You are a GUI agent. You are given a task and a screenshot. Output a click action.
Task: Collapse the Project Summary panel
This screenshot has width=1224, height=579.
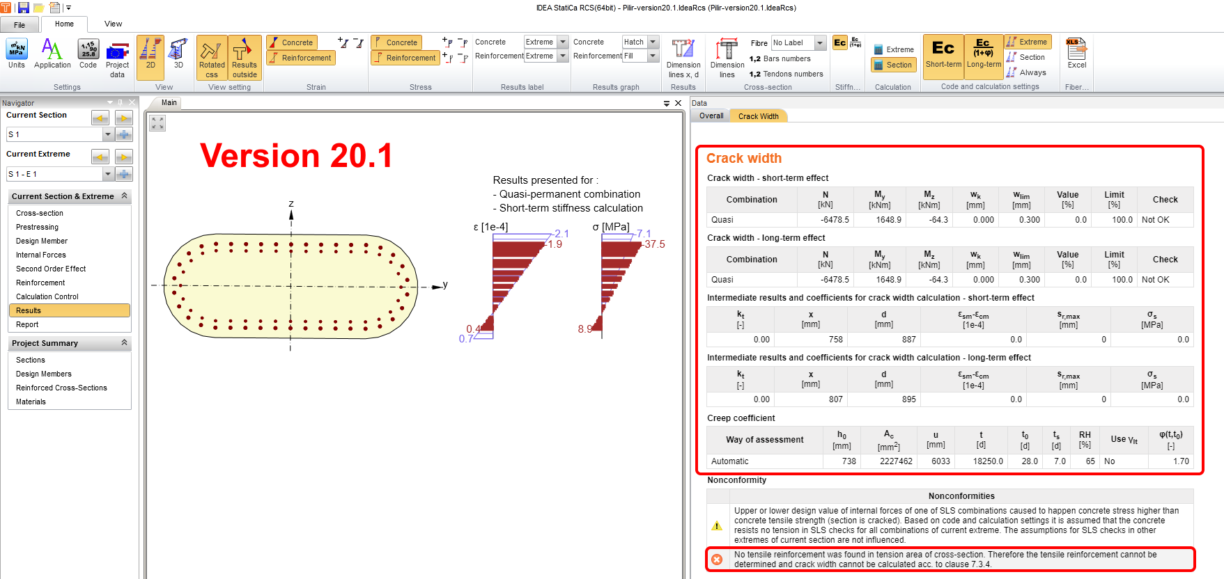[x=124, y=343]
